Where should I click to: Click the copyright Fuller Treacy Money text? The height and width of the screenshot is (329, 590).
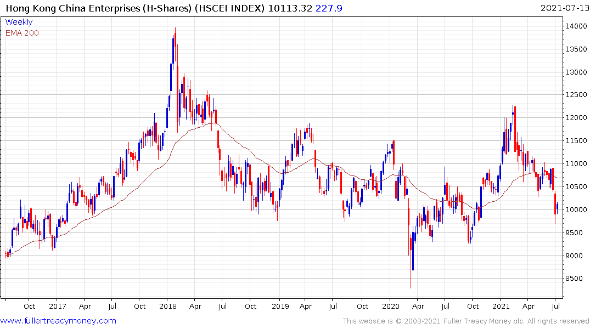(466, 321)
